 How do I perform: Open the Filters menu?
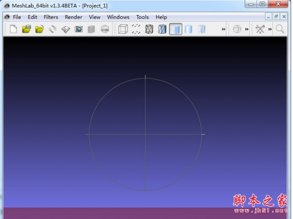[x=51, y=17]
